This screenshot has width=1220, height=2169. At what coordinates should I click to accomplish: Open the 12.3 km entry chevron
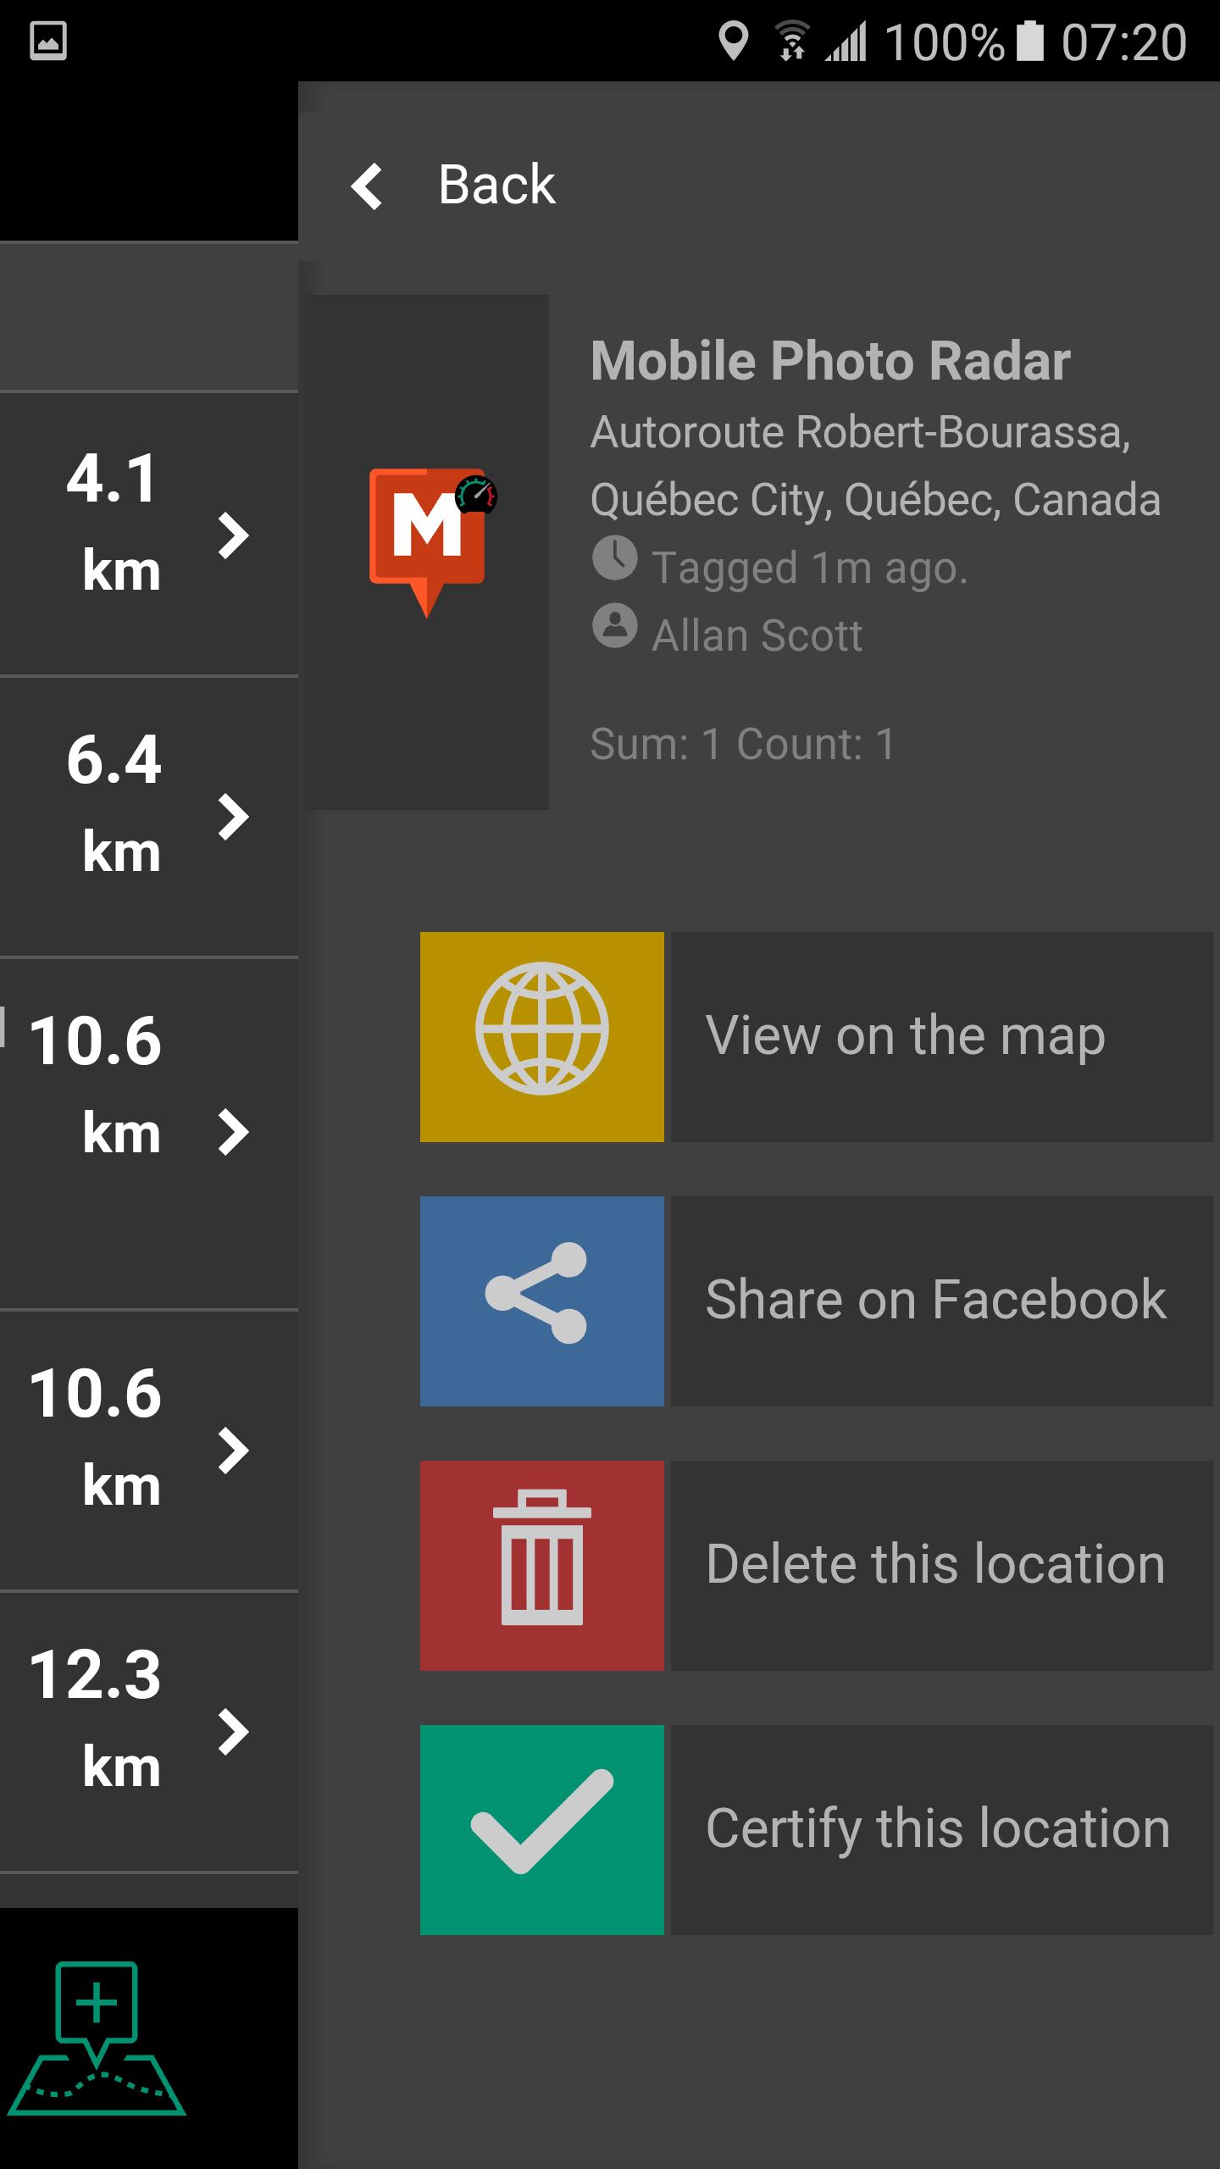[x=233, y=1732]
